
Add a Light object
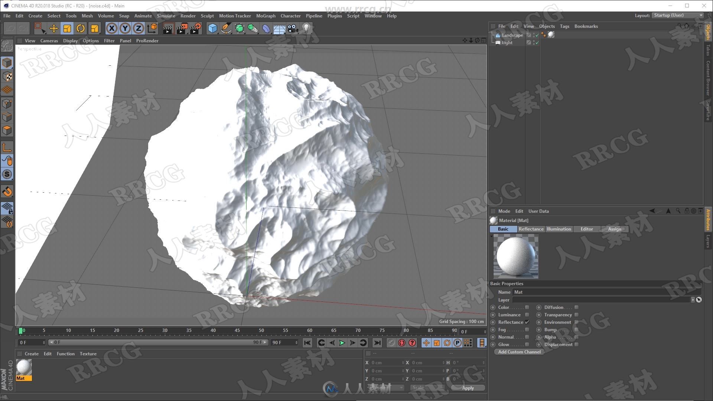coord(306,28)
